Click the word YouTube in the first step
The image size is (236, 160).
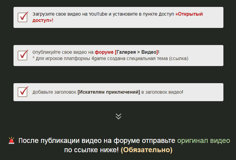click(x=98, y=14)
